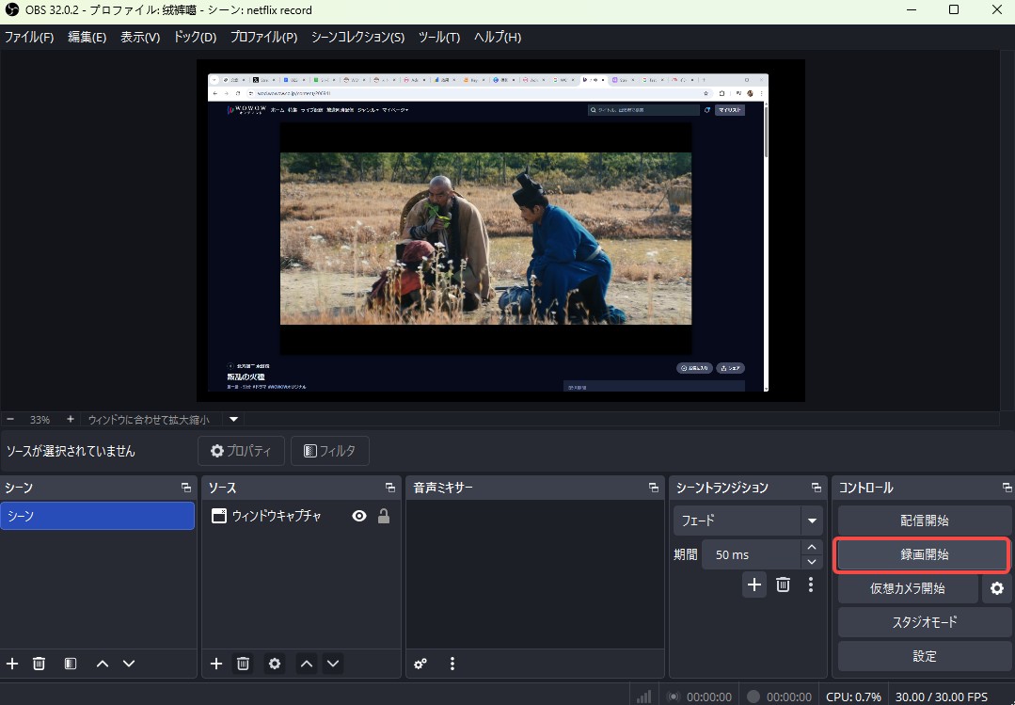1015x705 pixels.
Task: Open source properties via the gear icon
Action: (274, 664)
